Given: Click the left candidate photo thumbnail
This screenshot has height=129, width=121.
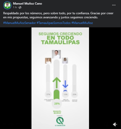Looking at the screenshot, I should pyautogui.click(x=48, y=61).
